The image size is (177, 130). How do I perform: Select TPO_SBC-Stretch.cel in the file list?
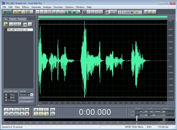(19, 30)
